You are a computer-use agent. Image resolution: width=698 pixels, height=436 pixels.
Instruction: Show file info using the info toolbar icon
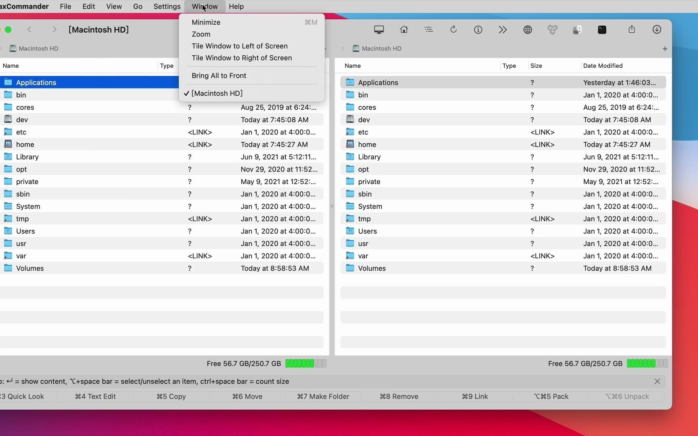pyautogui.click(x=478, y=29)
